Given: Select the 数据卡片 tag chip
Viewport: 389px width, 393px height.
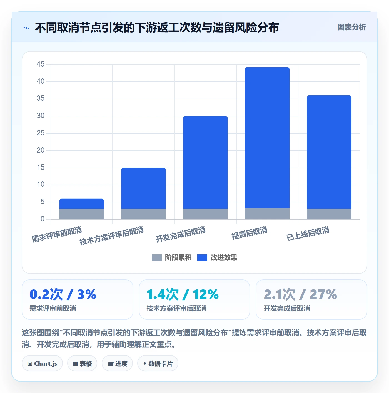Looking at the screenshot, I should (x=158, y=363).
